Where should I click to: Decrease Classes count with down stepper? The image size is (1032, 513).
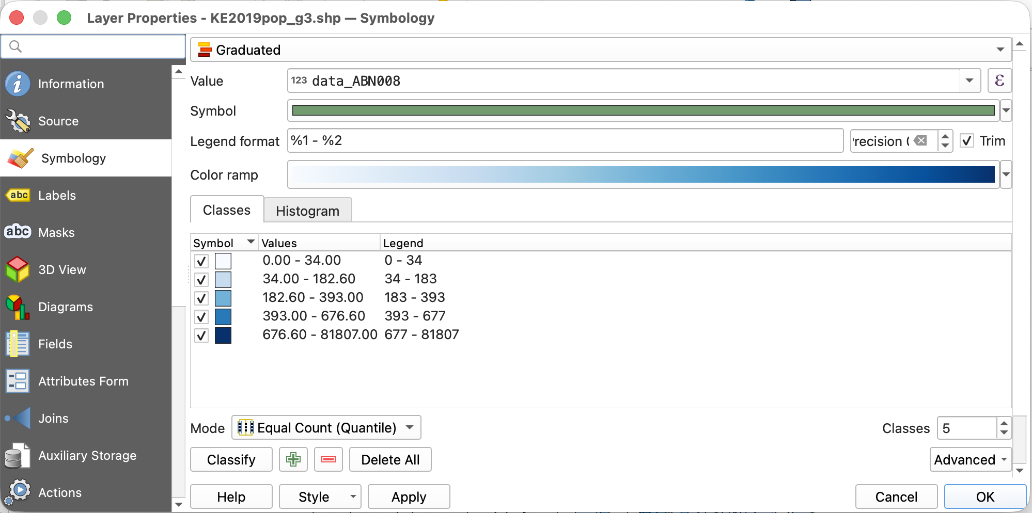point(1004,433)
